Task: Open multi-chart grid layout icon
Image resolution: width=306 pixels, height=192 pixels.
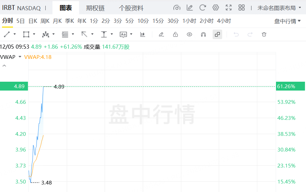Action: (x=241, y=8)
